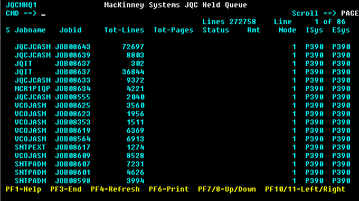Click the Jobname column header
359x201 pixels.
point(30,30)
